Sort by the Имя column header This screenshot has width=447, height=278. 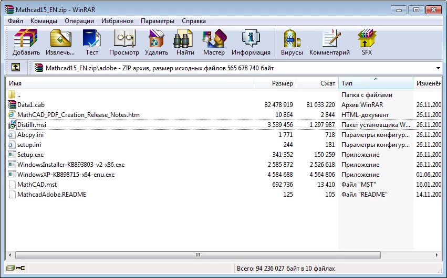pos(130,83)
